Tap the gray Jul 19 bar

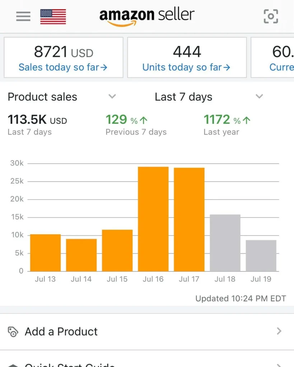pyautogui.click(x=261, y=256)
